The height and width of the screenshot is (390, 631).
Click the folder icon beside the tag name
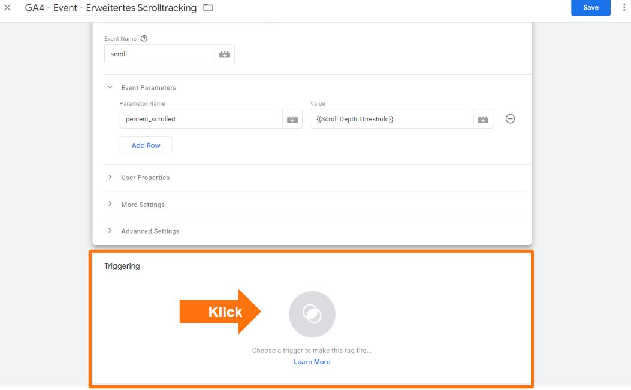(x=208, y=8)
